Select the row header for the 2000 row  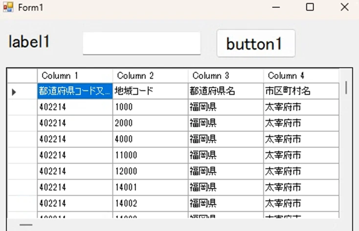coord(22,123)
